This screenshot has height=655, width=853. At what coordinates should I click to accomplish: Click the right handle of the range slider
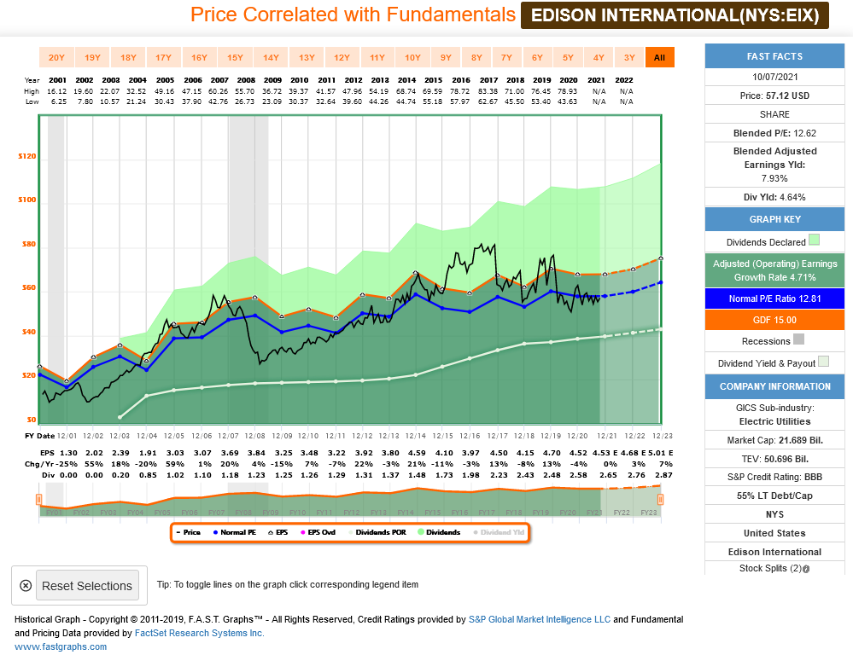click(660, 500)
